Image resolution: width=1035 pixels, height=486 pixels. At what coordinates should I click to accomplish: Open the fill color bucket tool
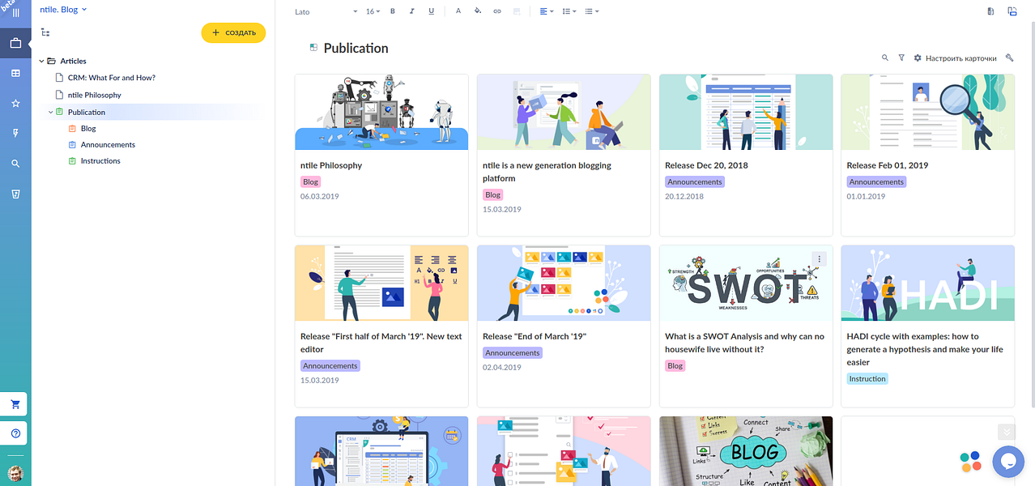click(477, 11)
